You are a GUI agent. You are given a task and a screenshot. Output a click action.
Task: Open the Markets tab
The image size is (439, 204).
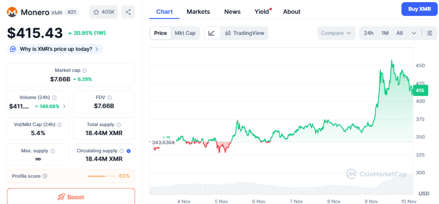pos(198,12)
